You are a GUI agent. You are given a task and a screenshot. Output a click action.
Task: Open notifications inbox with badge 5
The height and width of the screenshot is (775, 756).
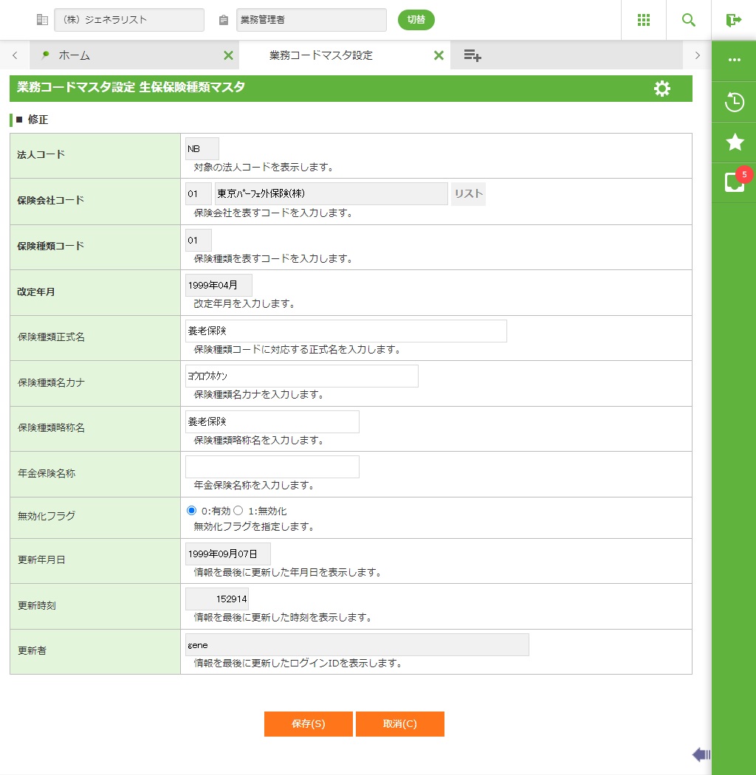[734, 182]
